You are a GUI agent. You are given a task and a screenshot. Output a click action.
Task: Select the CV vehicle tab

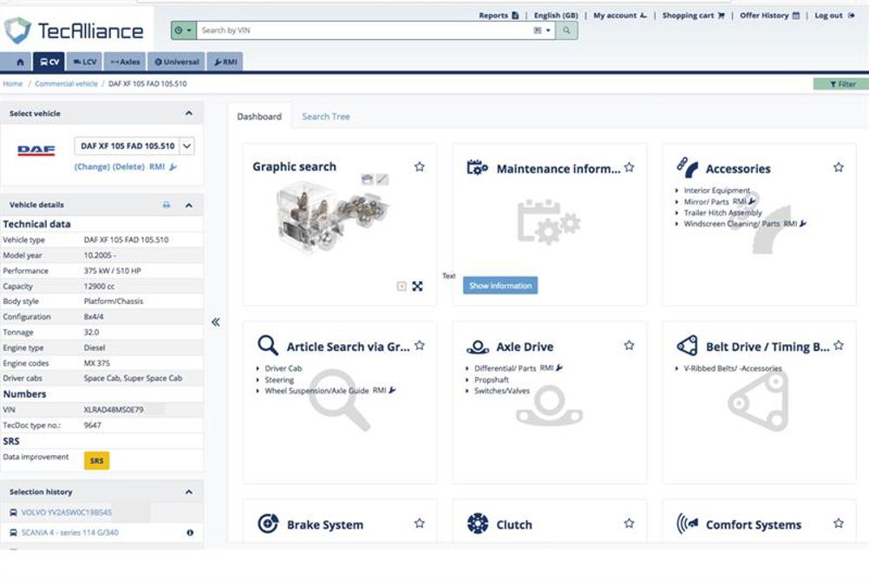[49, 62]
